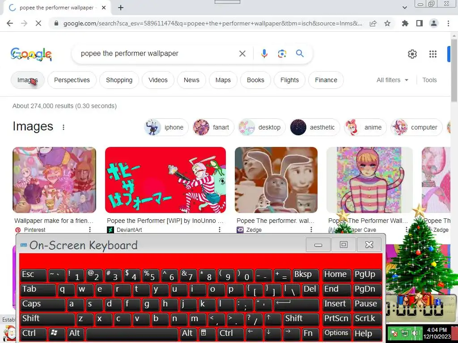Open the volume icon in the system tray
Image resolution: width=458 pixels, height=343 pixels.
[x=415, y=333]
